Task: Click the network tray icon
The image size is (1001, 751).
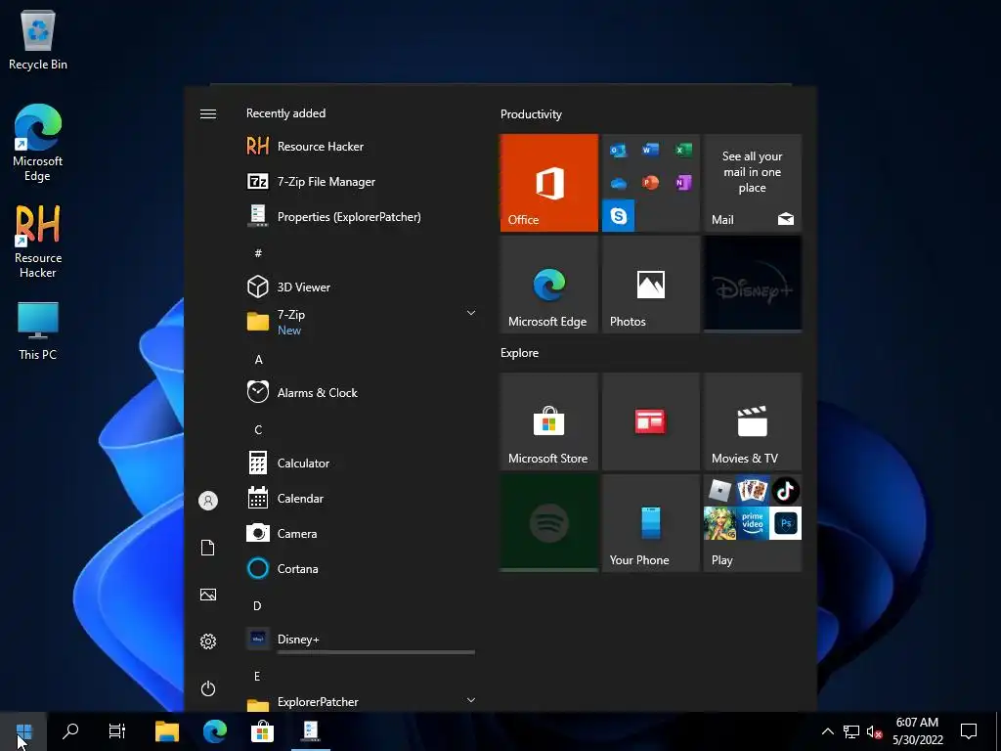Action: (851, 731)
